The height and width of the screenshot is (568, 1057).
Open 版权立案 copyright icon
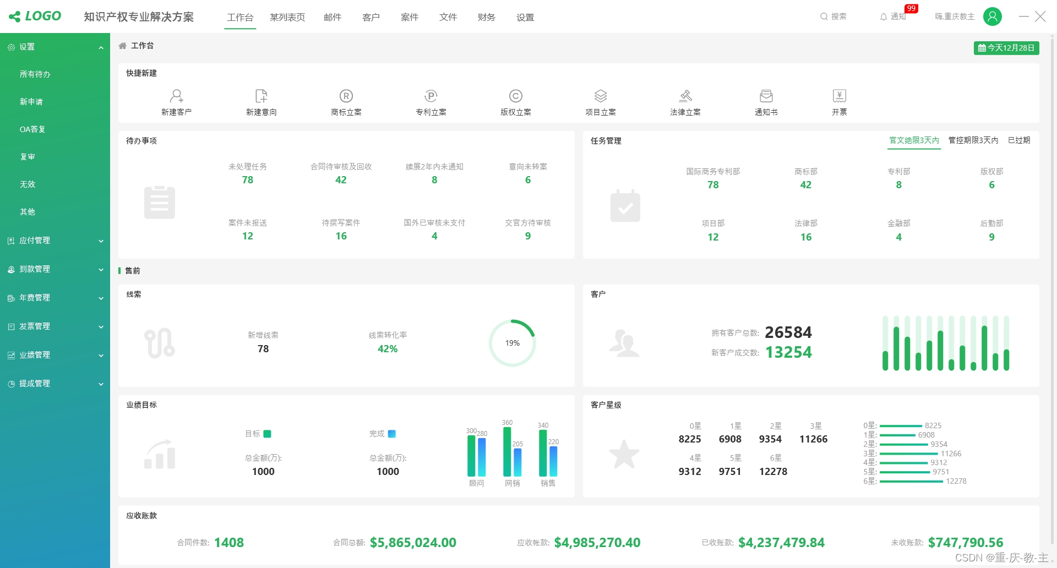[515, 96]
